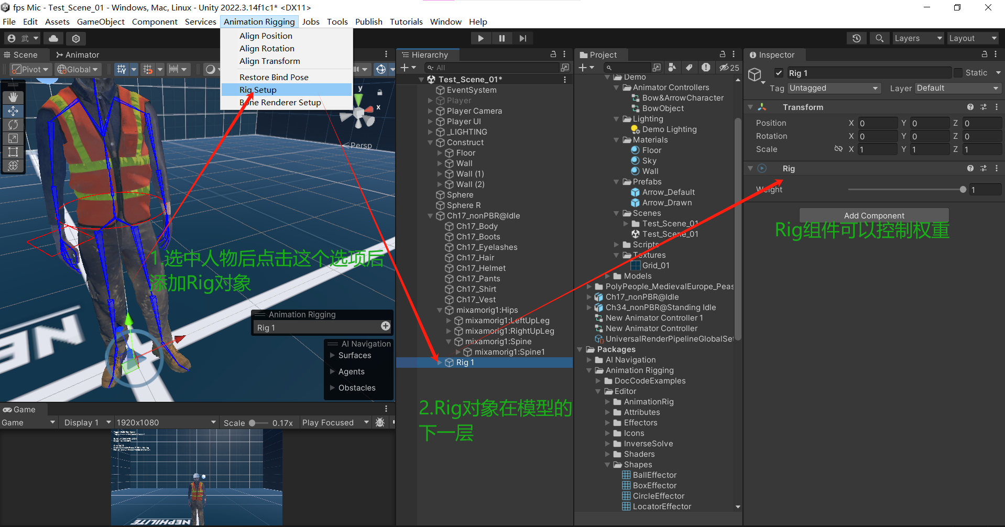Select the Hand (View) tool
The image size is (1005, 527).
[13, 97]
